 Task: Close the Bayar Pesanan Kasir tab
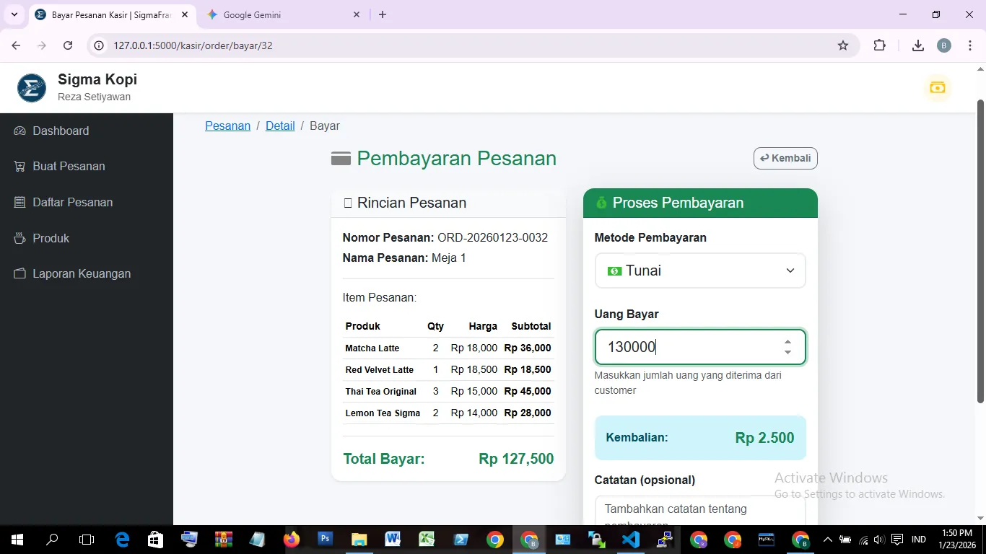[184, 14]
